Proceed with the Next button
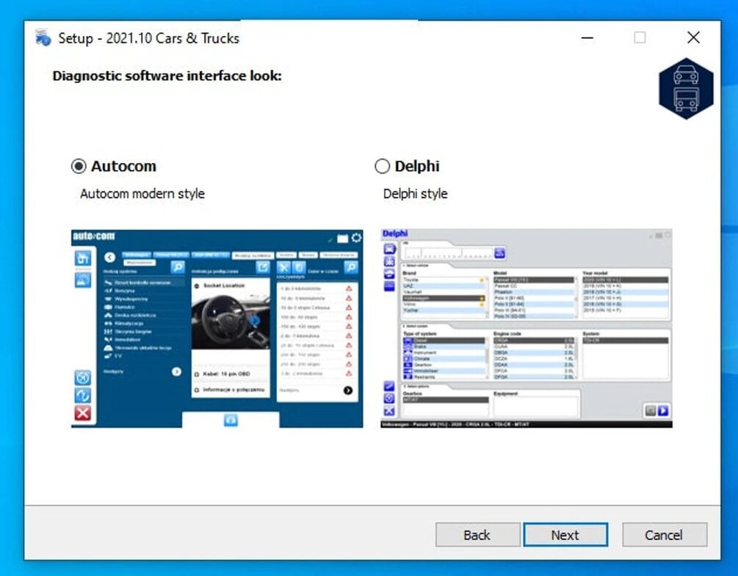The width and height of the screenshot is (738, 576). click(x=565, y=535)
